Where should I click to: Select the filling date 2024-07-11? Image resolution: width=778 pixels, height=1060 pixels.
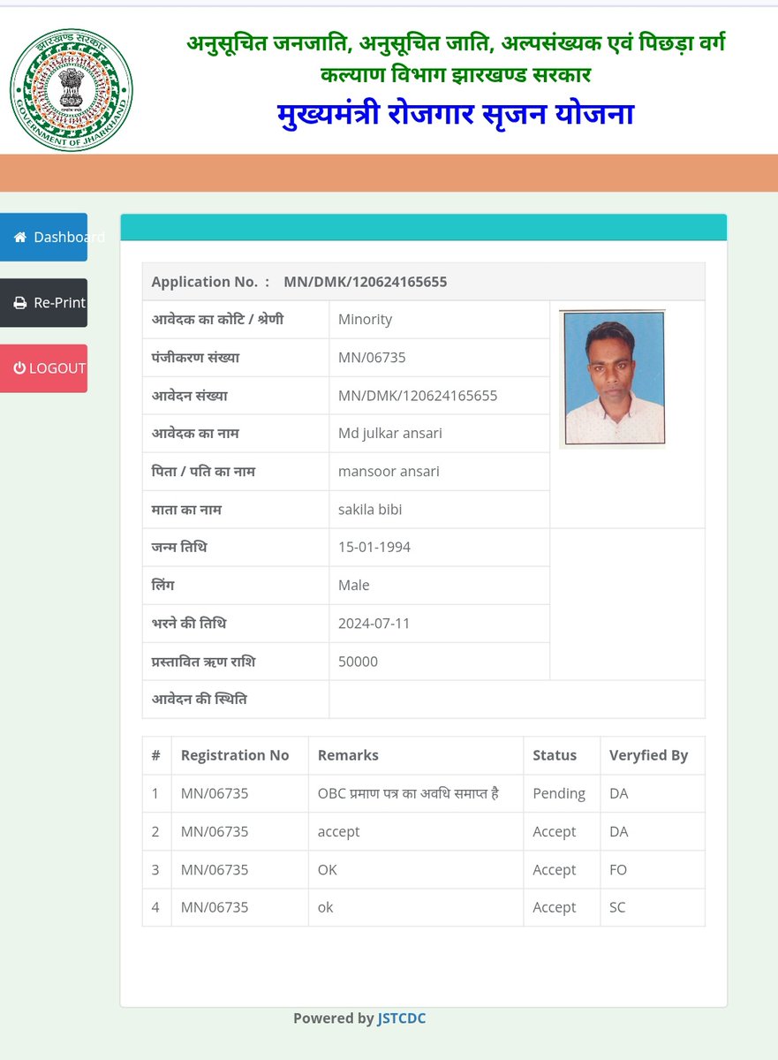pyautogui.click(x=374, y=624)
